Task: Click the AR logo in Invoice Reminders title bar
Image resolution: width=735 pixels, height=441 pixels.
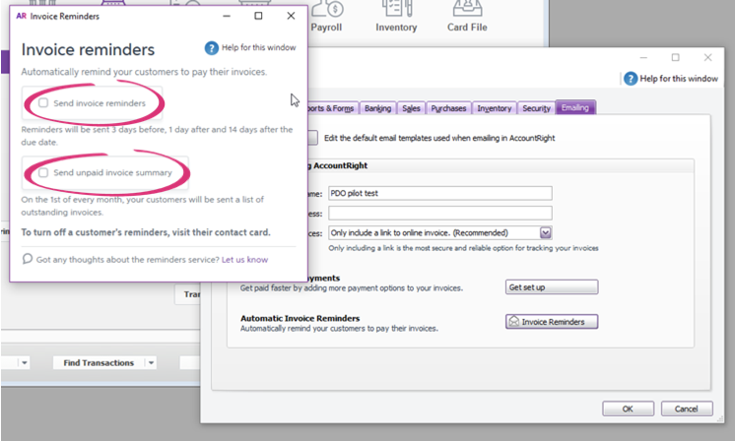Action: pos(22,17)
